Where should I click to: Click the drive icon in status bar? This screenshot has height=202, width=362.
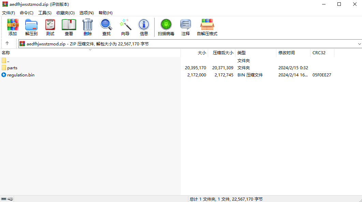tap(4, 199)
